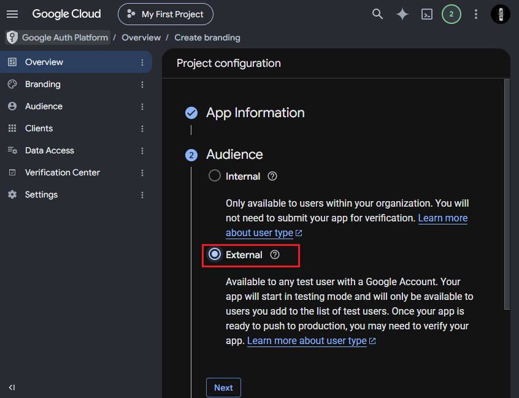519x398 pixels.
Task: Activate the Cloud Shell terminal icon
Action: click(x=426, y=14)
